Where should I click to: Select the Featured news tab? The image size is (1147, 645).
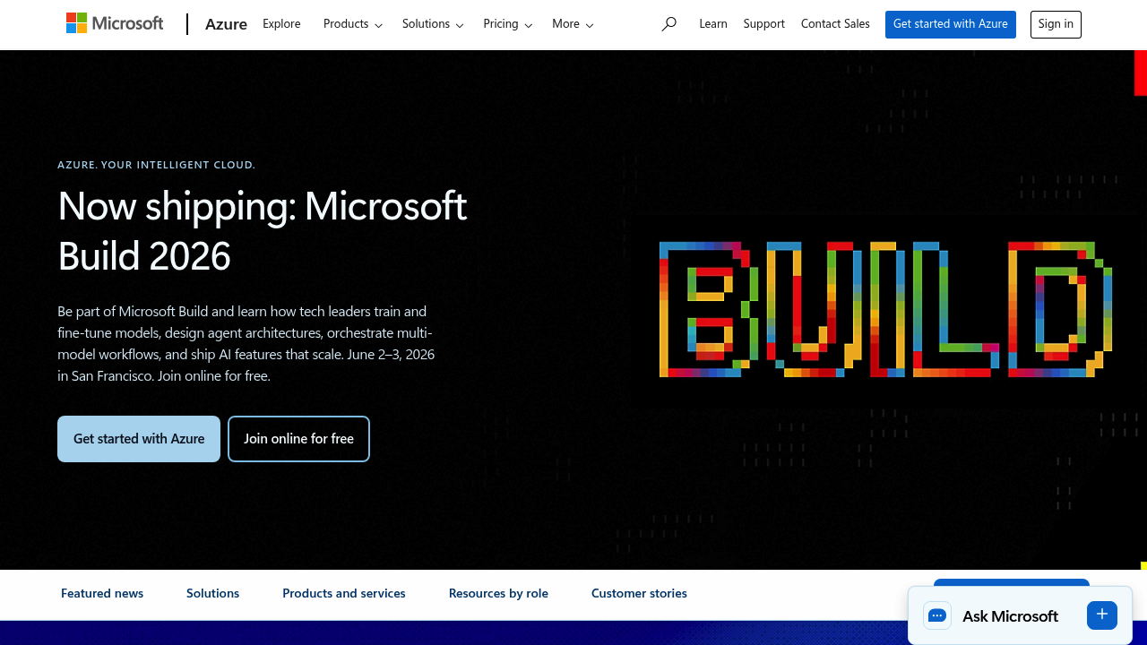[102, 593]
